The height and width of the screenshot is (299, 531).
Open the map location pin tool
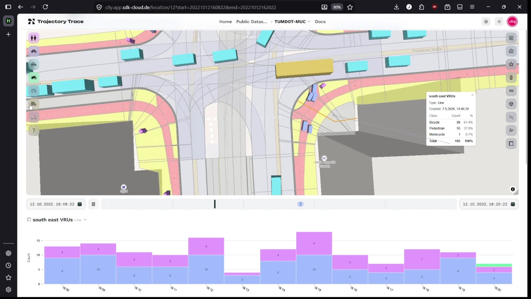511,51
